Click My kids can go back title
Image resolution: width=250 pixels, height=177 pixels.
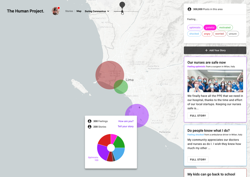211,174
